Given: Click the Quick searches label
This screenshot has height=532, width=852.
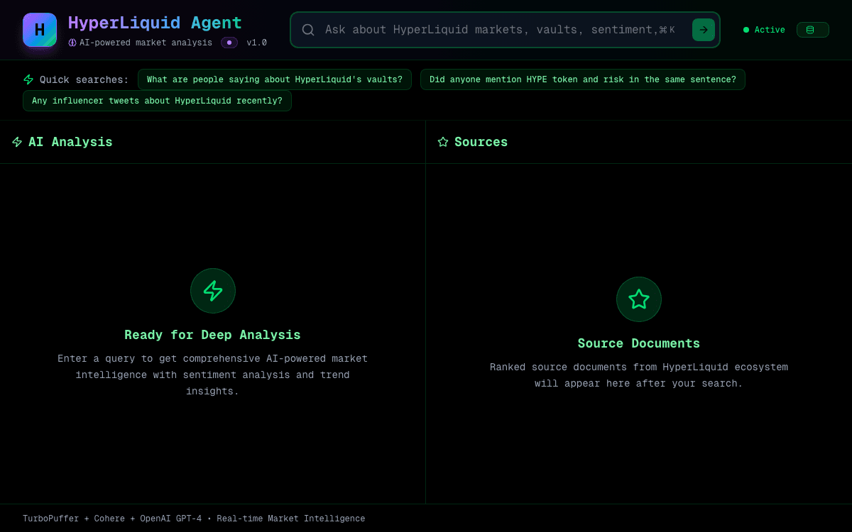Looking at the screenshot, I should point(84,79).
